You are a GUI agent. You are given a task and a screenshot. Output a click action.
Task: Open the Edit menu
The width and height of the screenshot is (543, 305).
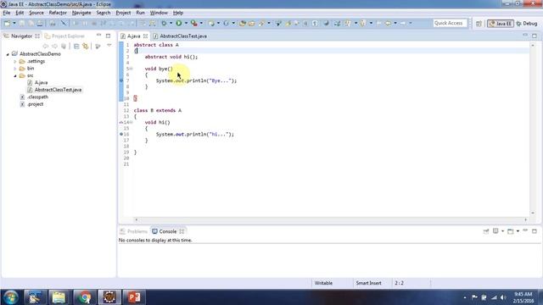point(20,13)
